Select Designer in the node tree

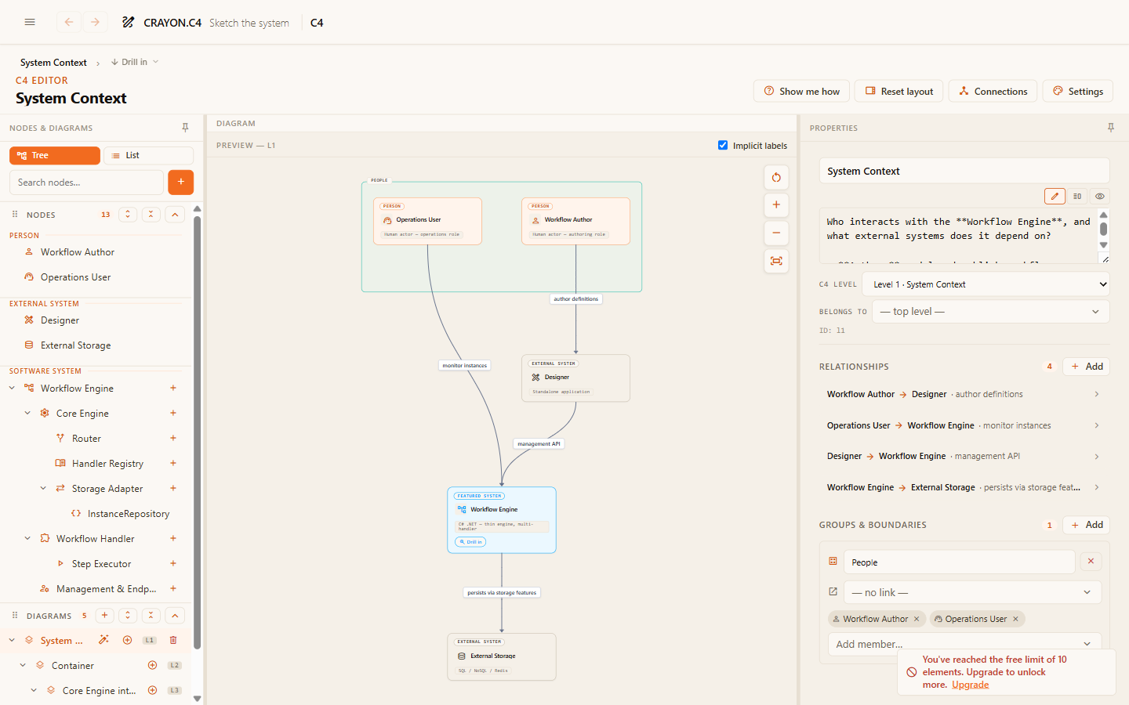(x=60, y=320)
